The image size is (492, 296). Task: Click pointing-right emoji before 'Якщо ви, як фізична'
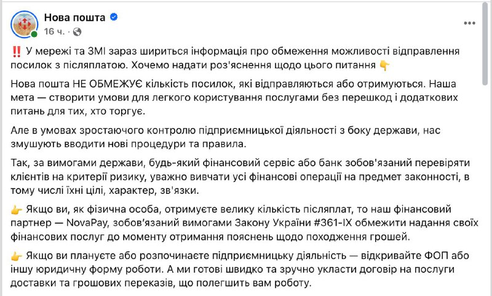pyautogui.click(x=17, y=210)
